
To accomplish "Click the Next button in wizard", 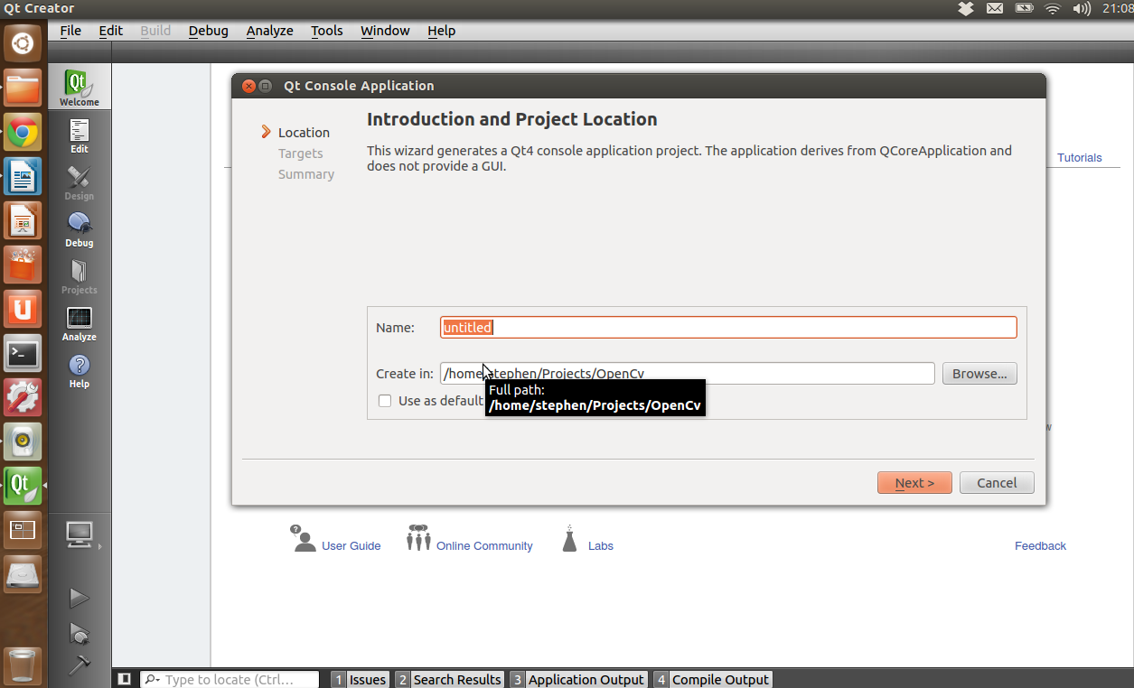I will coord(914,483).
